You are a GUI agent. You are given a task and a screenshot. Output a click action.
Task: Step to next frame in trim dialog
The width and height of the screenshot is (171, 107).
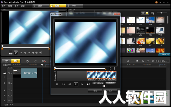[x=82, y=84]
